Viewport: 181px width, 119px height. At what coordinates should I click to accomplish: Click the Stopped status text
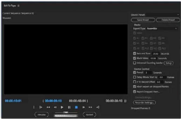tap(7, 18)
